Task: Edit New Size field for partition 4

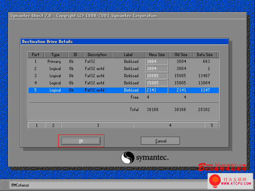Action: pos(157,83)
